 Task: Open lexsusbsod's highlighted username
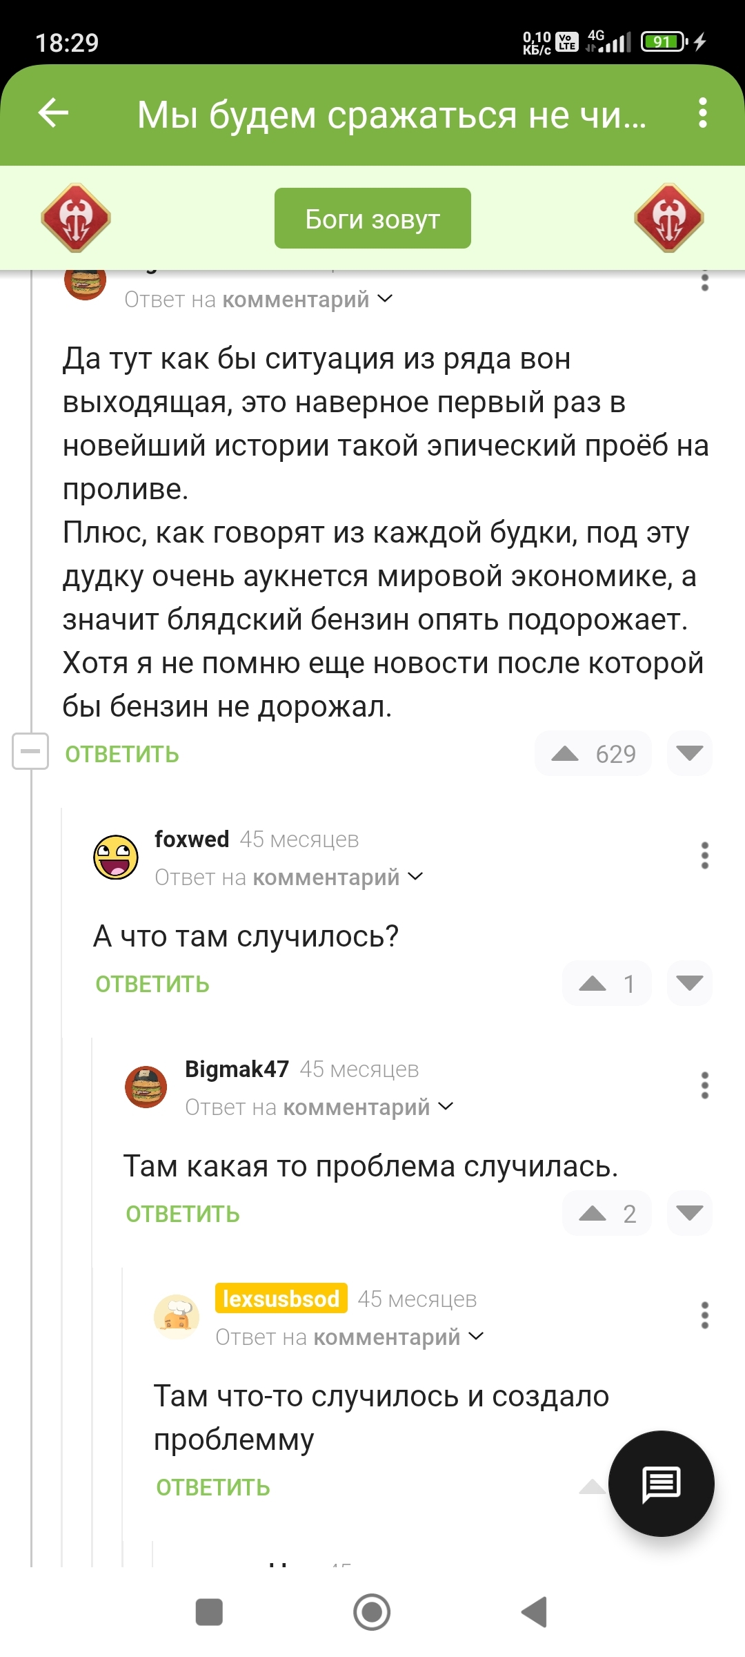coord(281,1299)
